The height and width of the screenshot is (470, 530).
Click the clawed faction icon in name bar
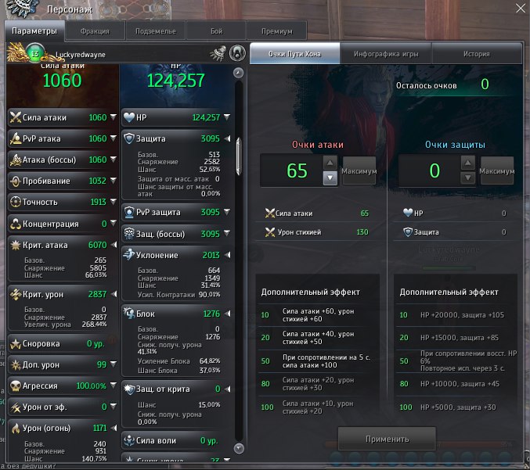(x=218, y=53)
